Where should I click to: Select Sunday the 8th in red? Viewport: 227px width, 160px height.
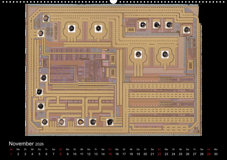click(x=60, y=154)
